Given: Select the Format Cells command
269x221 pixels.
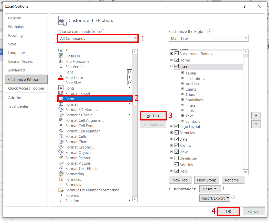Looking at the screenshot, I should pyautogui.click(x=76, y=136).
